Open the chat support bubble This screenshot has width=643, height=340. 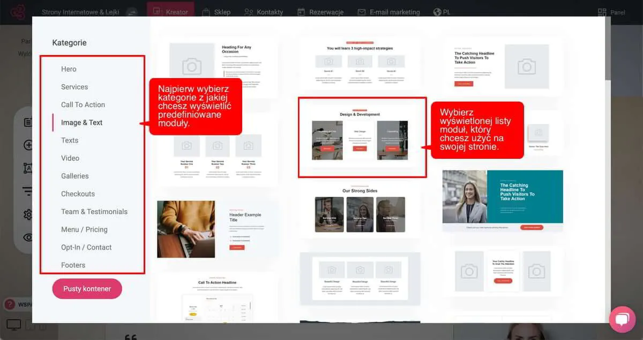pos(622,319)
